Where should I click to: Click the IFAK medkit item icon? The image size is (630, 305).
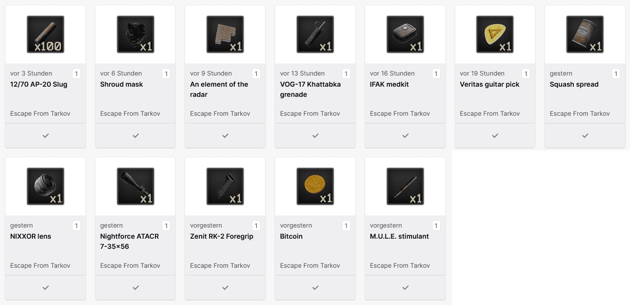tap(405, 34)
